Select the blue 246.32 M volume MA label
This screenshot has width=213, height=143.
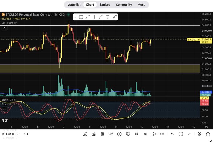(x=206, y=92)
